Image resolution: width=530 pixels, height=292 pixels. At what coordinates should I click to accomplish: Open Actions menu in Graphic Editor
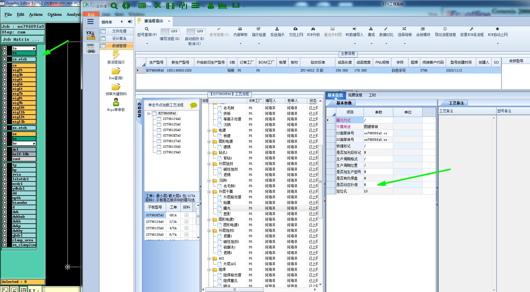[36, 14]
